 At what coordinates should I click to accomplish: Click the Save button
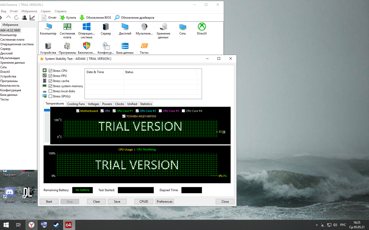117,201
